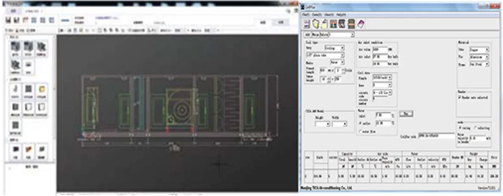Click the Delete button

(x=324, y=35)
